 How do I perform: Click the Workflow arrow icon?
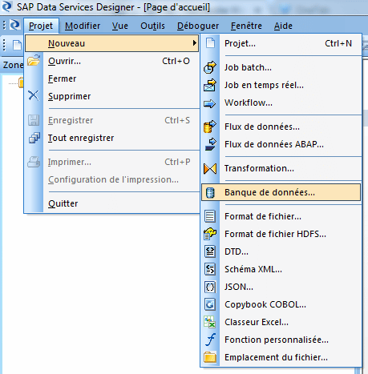210,103
